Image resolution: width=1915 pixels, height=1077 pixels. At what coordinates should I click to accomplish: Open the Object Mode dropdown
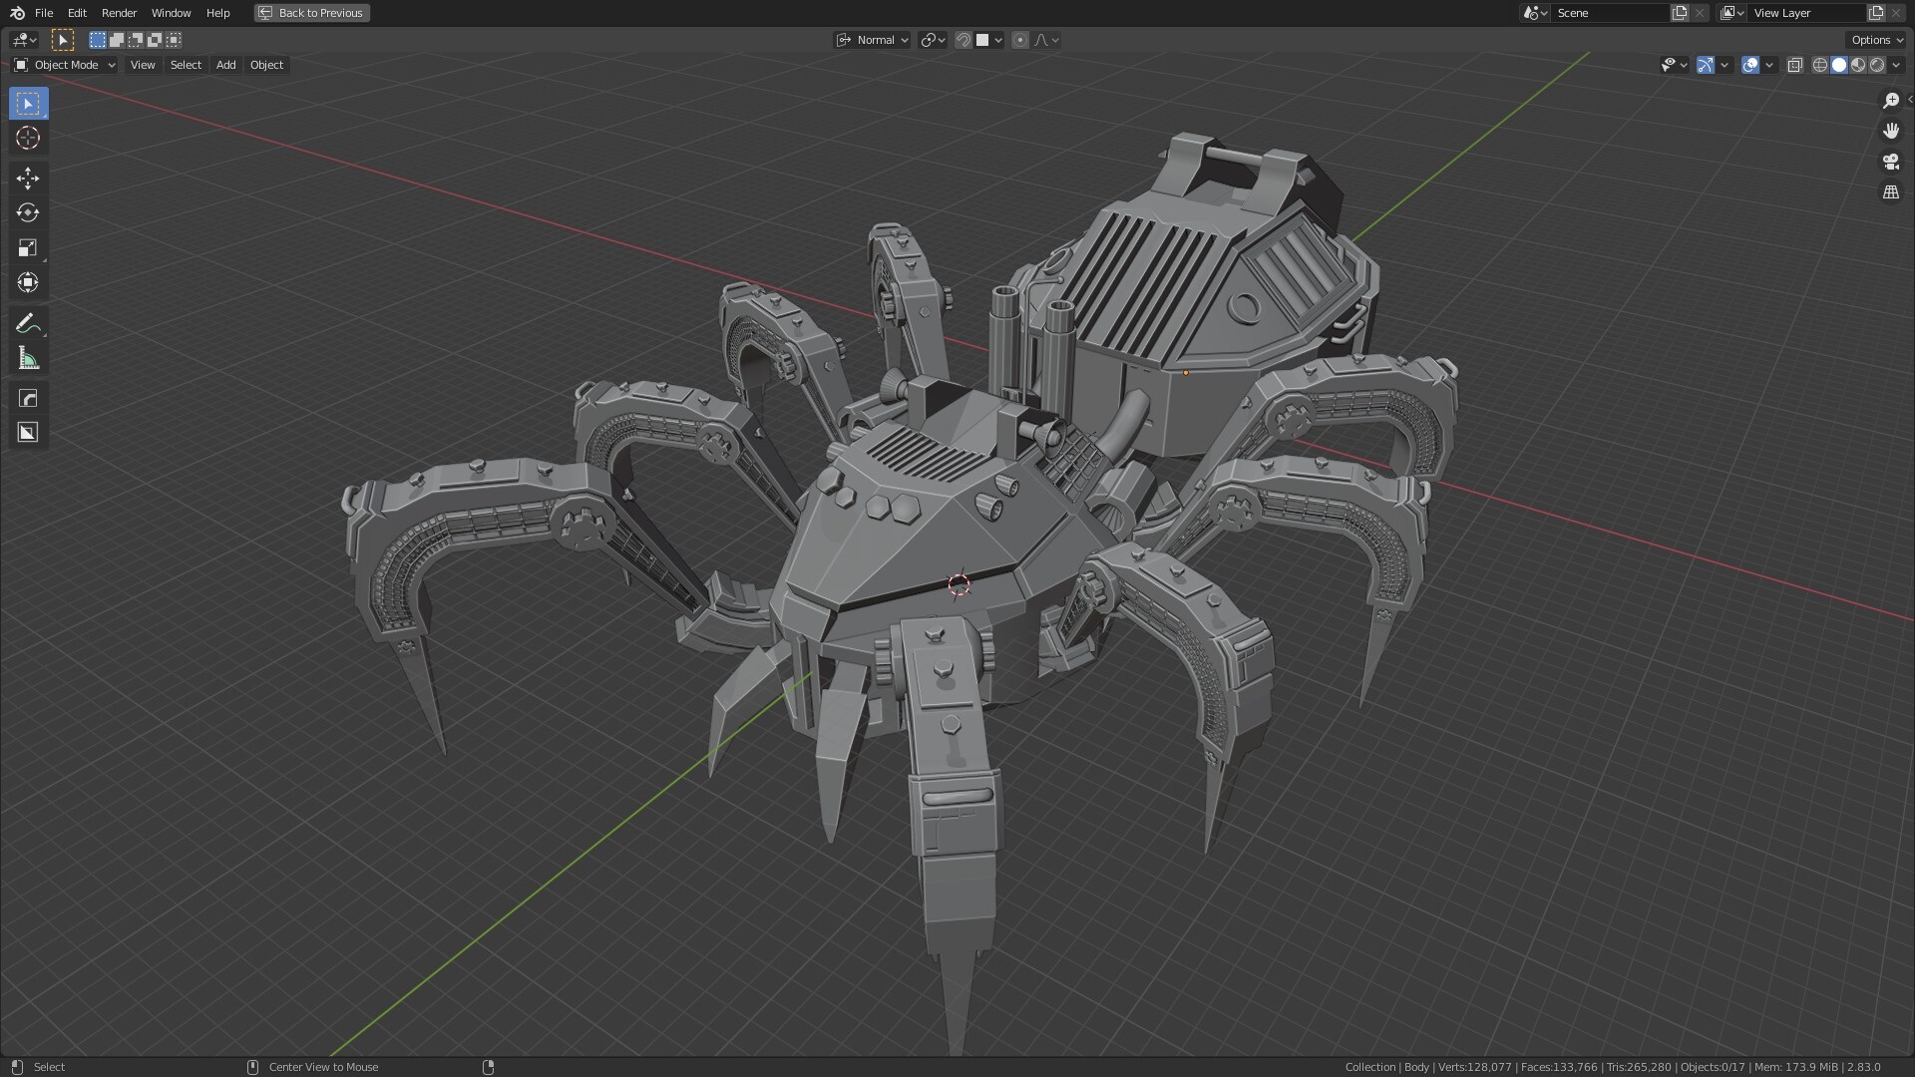click(65, 65)
